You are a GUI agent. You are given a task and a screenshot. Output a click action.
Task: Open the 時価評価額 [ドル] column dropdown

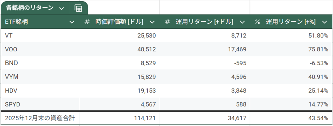152,22
